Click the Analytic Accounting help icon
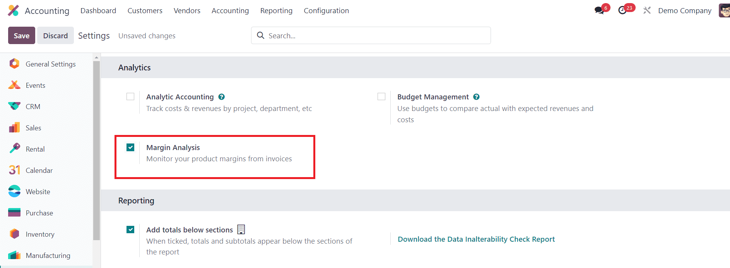 [222, 97]
